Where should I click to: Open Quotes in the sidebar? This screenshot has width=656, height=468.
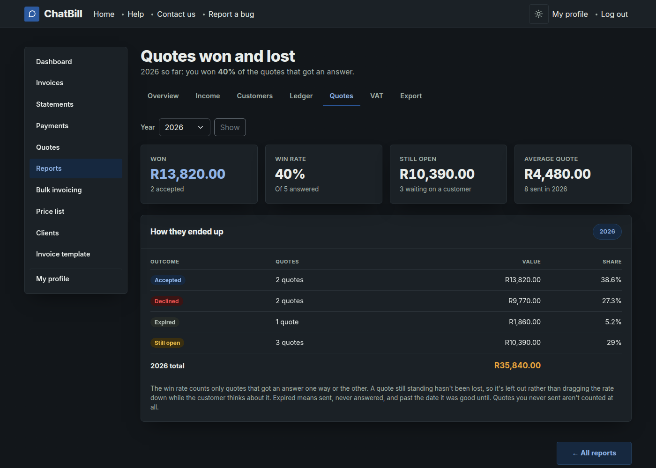click(76, 147)
